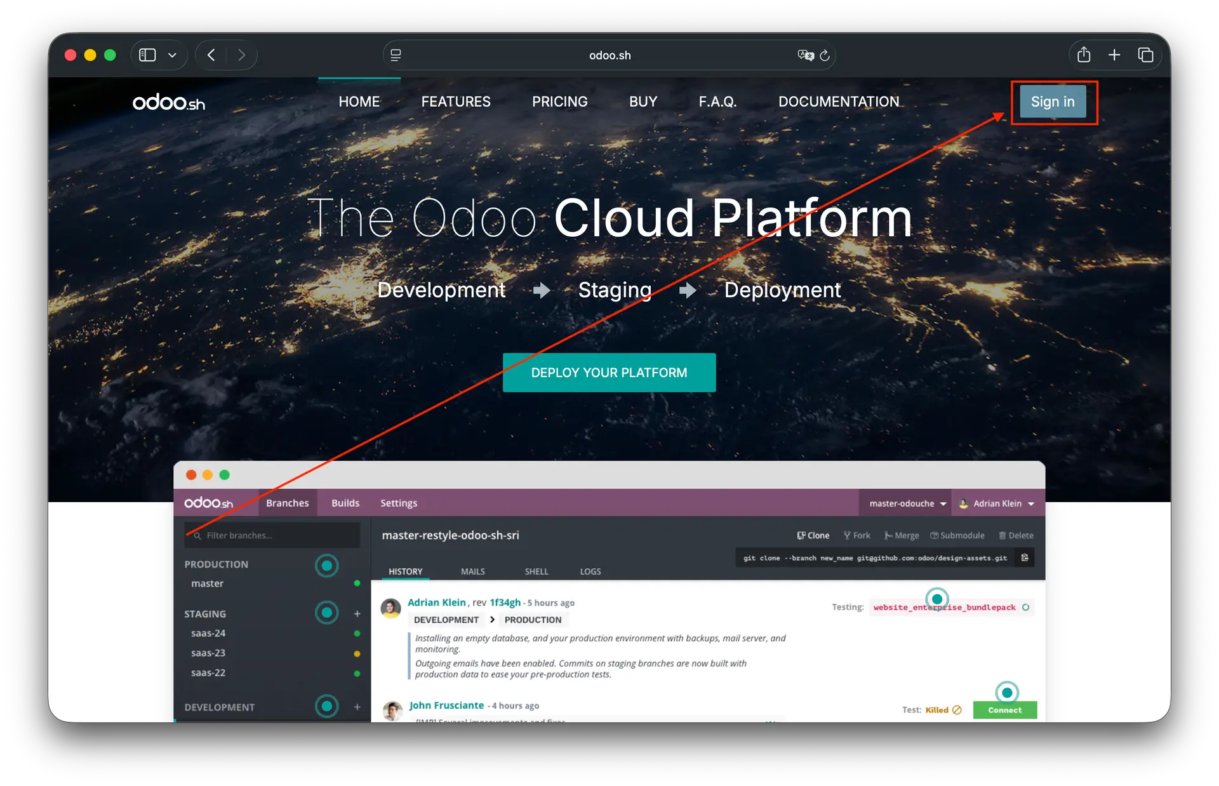Copy the git clone command

(x=1025, y=557)
